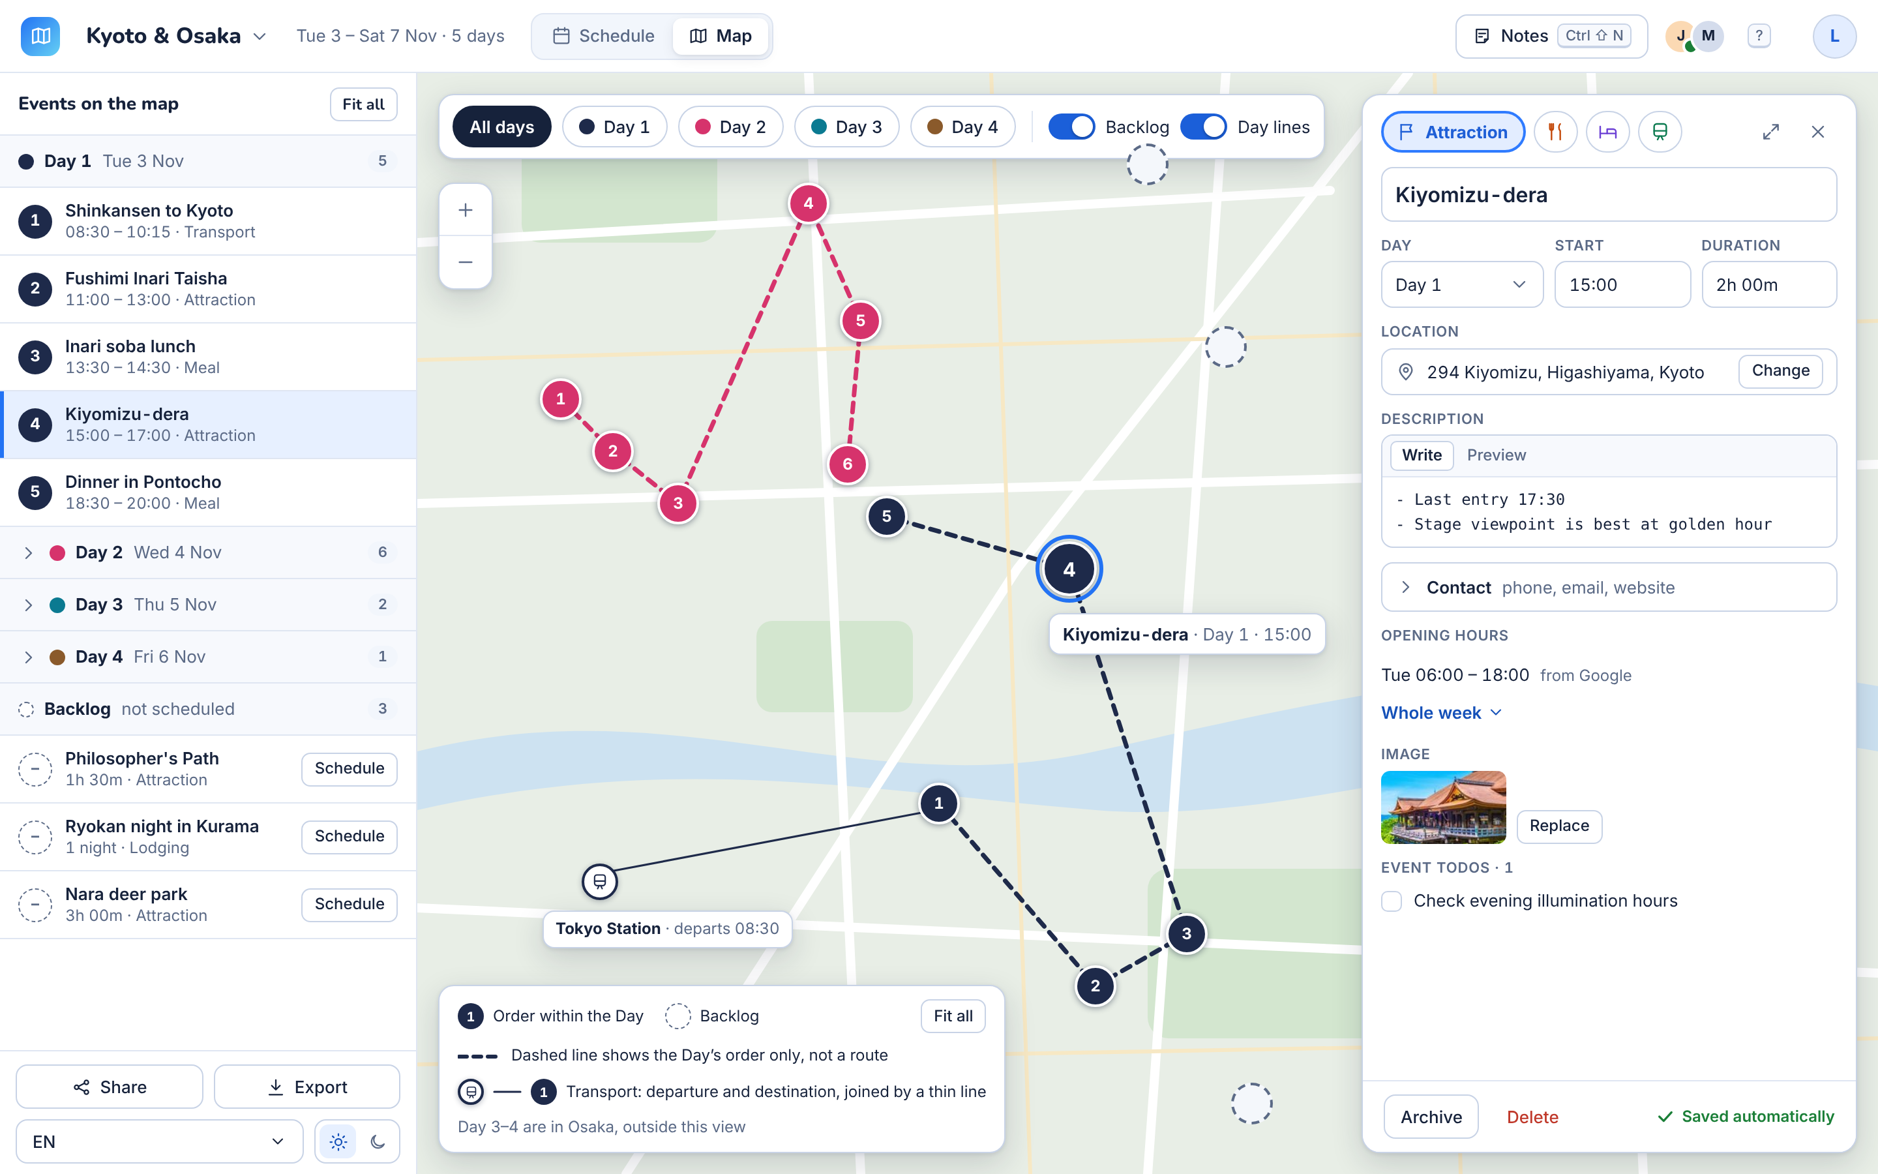Expand Whole week opening hours
Viewport: 1878px width, 1174px height.
pyautogui.click(x=1441, y=713)
